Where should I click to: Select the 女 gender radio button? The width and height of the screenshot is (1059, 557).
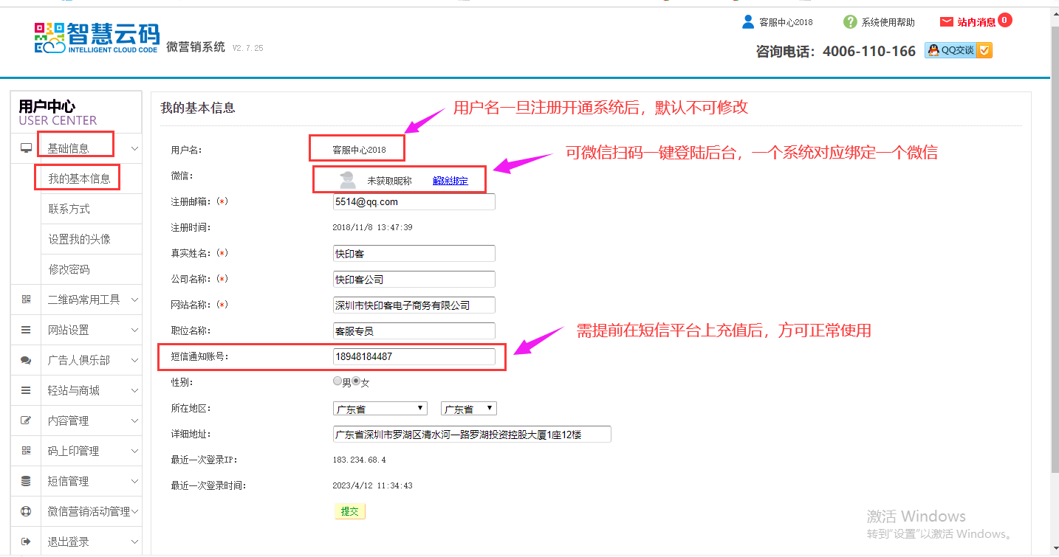(x=356, y=381)
